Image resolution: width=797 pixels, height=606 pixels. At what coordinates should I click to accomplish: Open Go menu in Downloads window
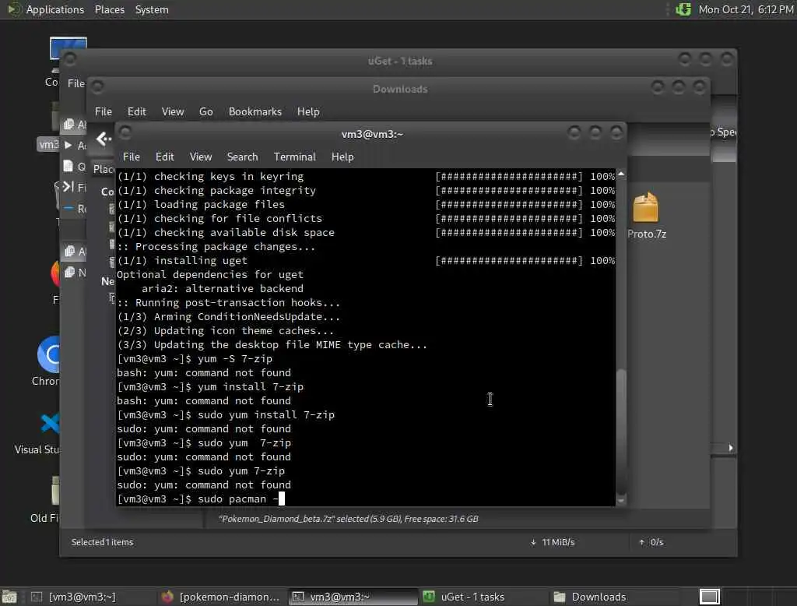(x=205, y=111)
